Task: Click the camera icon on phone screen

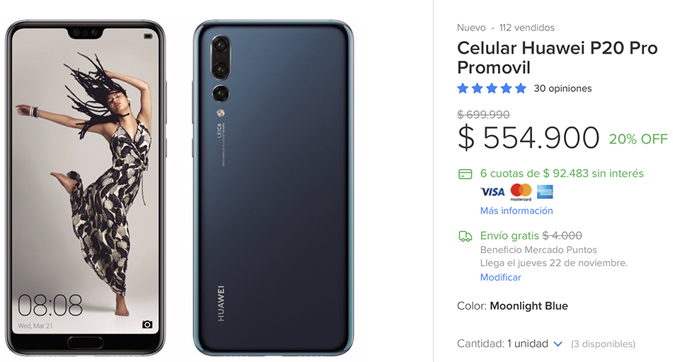Action: (147, 325)
